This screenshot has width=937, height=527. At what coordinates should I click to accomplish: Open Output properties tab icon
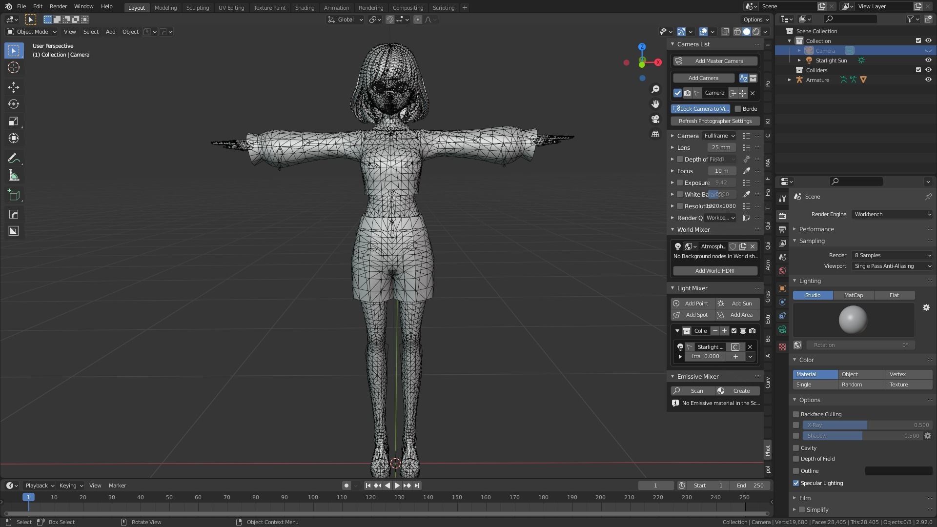782,229
